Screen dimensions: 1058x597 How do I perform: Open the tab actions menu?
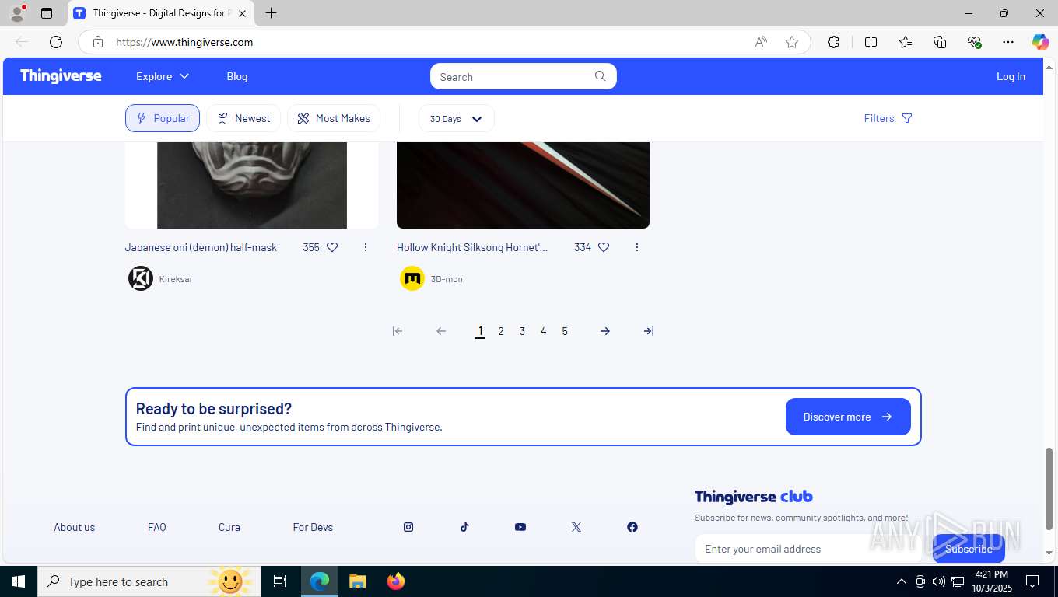(x=47, y=13)
